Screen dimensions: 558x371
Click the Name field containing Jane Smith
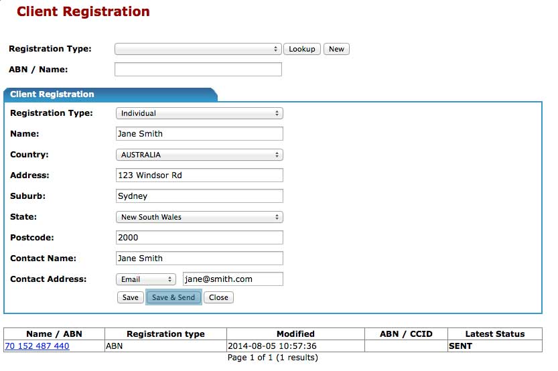point(199,134)
